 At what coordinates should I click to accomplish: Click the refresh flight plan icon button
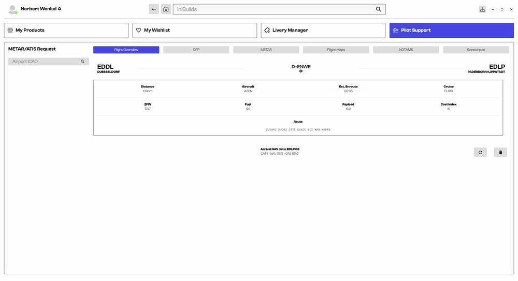tap(480, 152)
